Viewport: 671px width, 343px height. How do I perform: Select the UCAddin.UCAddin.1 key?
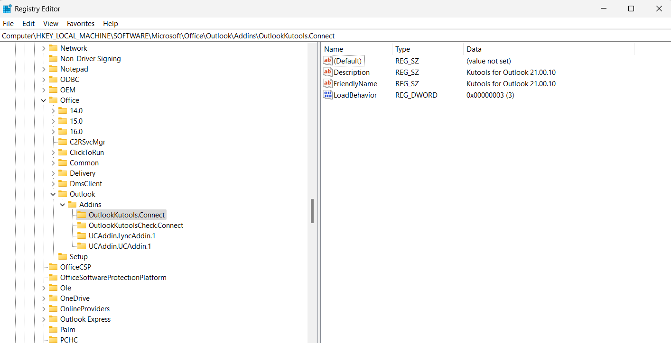[x=120, y=246]
